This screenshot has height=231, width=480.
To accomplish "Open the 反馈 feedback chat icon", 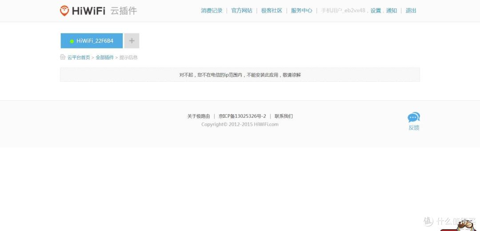I will 414,117.
